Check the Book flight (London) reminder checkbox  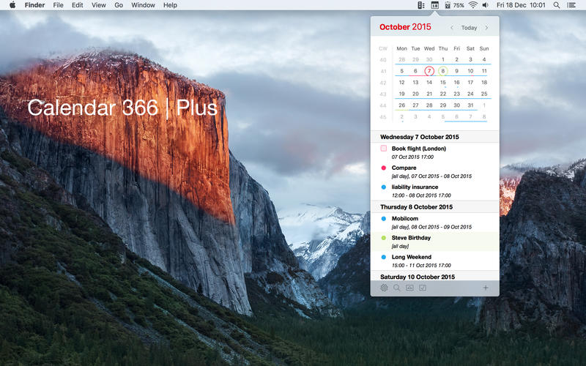point(383,149)
